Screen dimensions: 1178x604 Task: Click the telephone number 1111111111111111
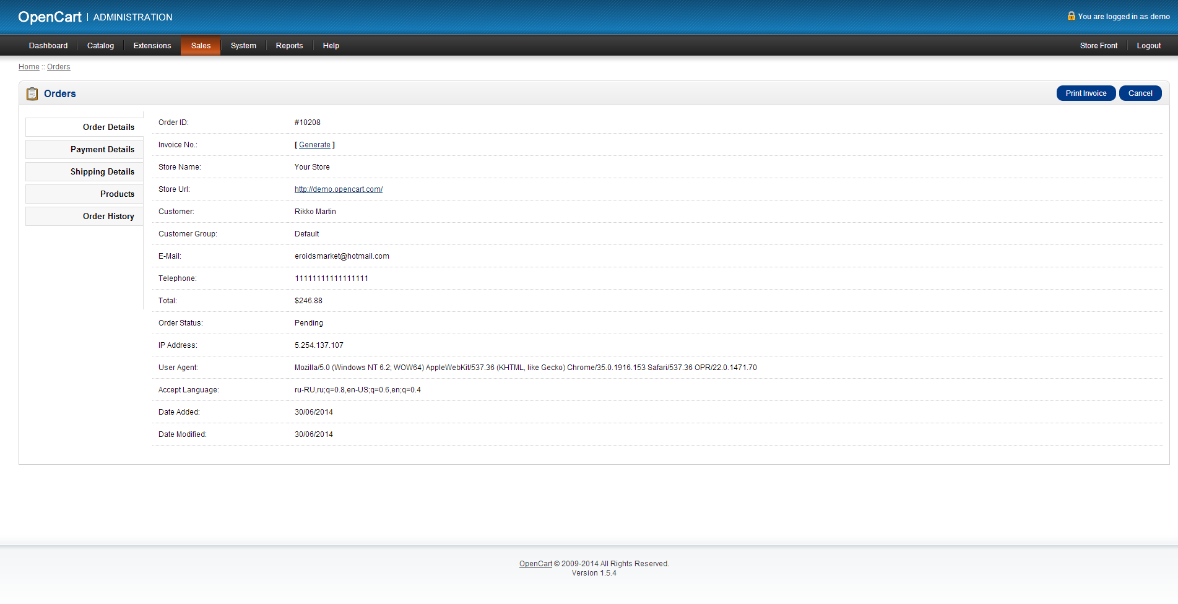(331, 278)
